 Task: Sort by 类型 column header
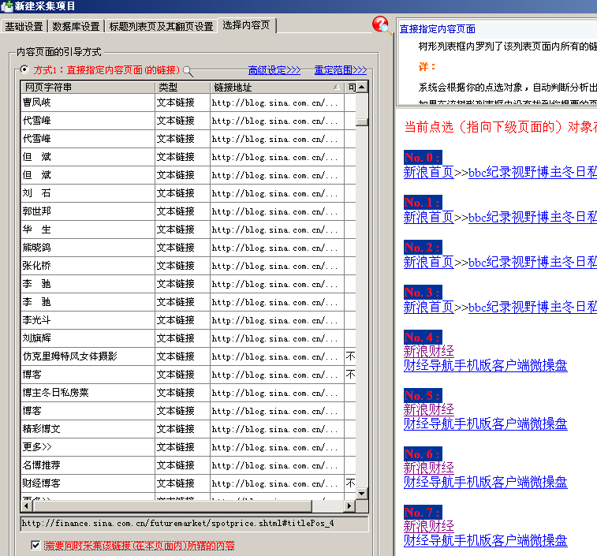click(183, 88)
